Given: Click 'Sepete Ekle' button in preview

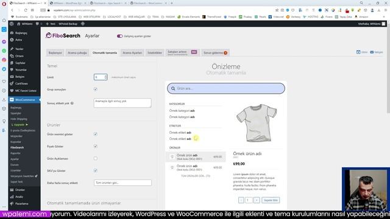Looking at the screenshot, I should click(271, 200).
